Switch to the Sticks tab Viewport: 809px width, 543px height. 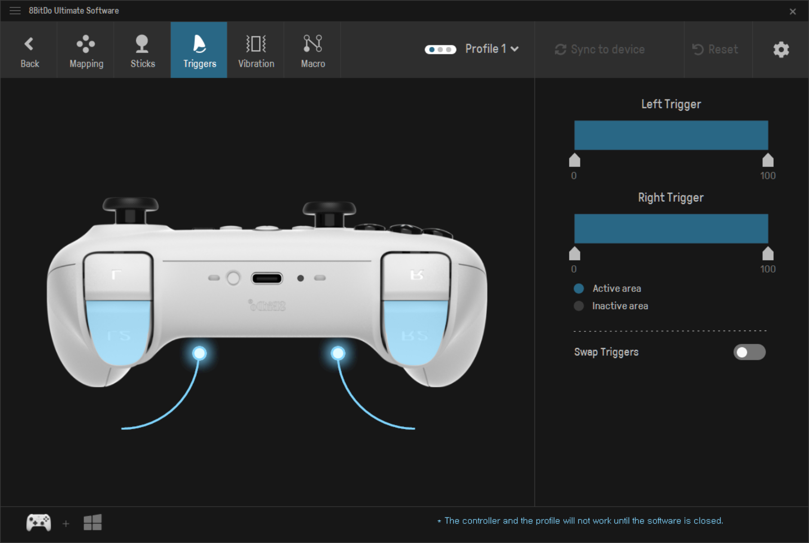[143, 50]
